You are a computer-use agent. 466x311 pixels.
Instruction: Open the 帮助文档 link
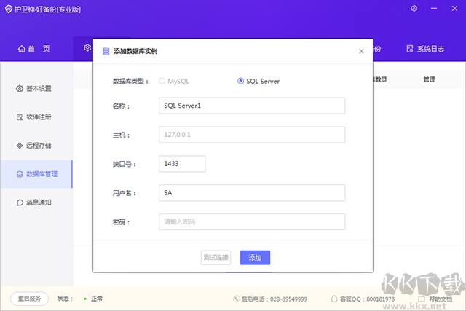(435, 299)
